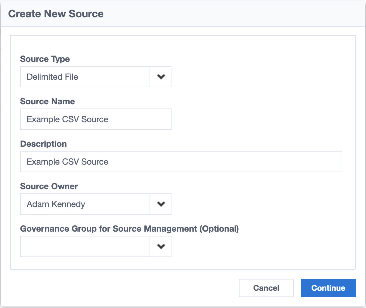Click the Cancel button

click(266, 288)
